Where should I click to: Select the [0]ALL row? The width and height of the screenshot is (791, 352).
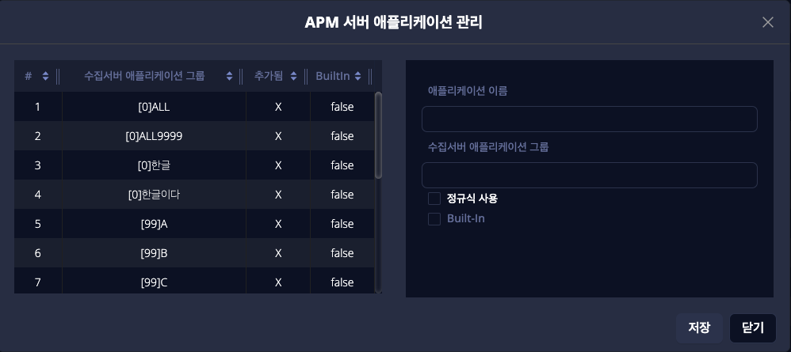154,107
